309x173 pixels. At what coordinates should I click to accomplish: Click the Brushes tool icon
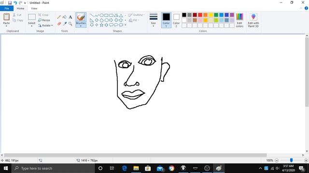(81, 17)
